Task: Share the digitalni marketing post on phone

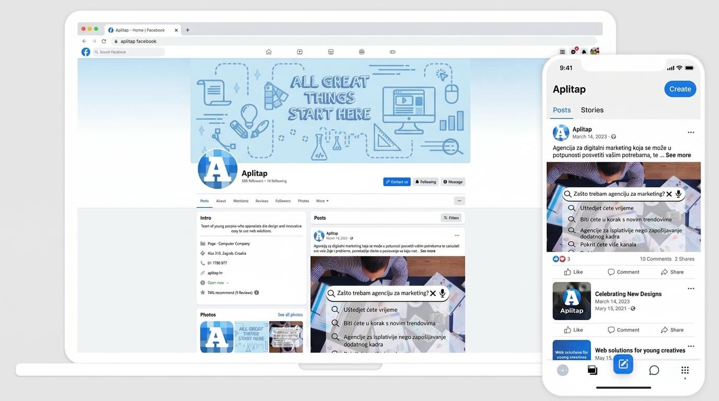Action: 672,272
